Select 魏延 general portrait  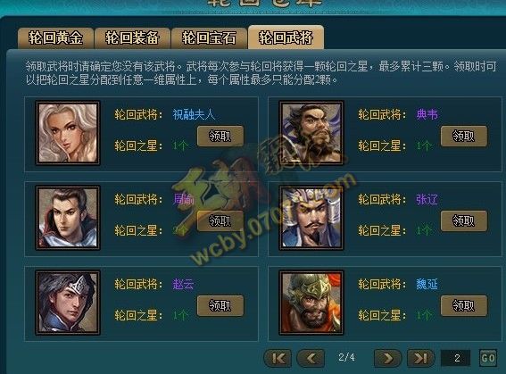(x=311, y=303)
